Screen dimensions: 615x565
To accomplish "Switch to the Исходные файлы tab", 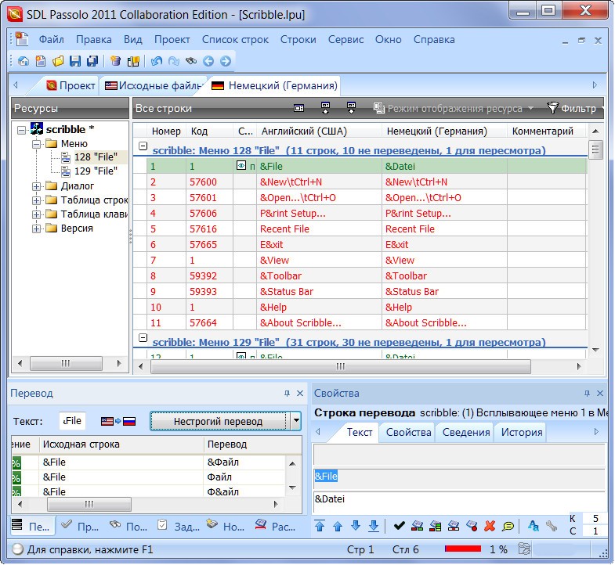I will click(x=155, y=85).
